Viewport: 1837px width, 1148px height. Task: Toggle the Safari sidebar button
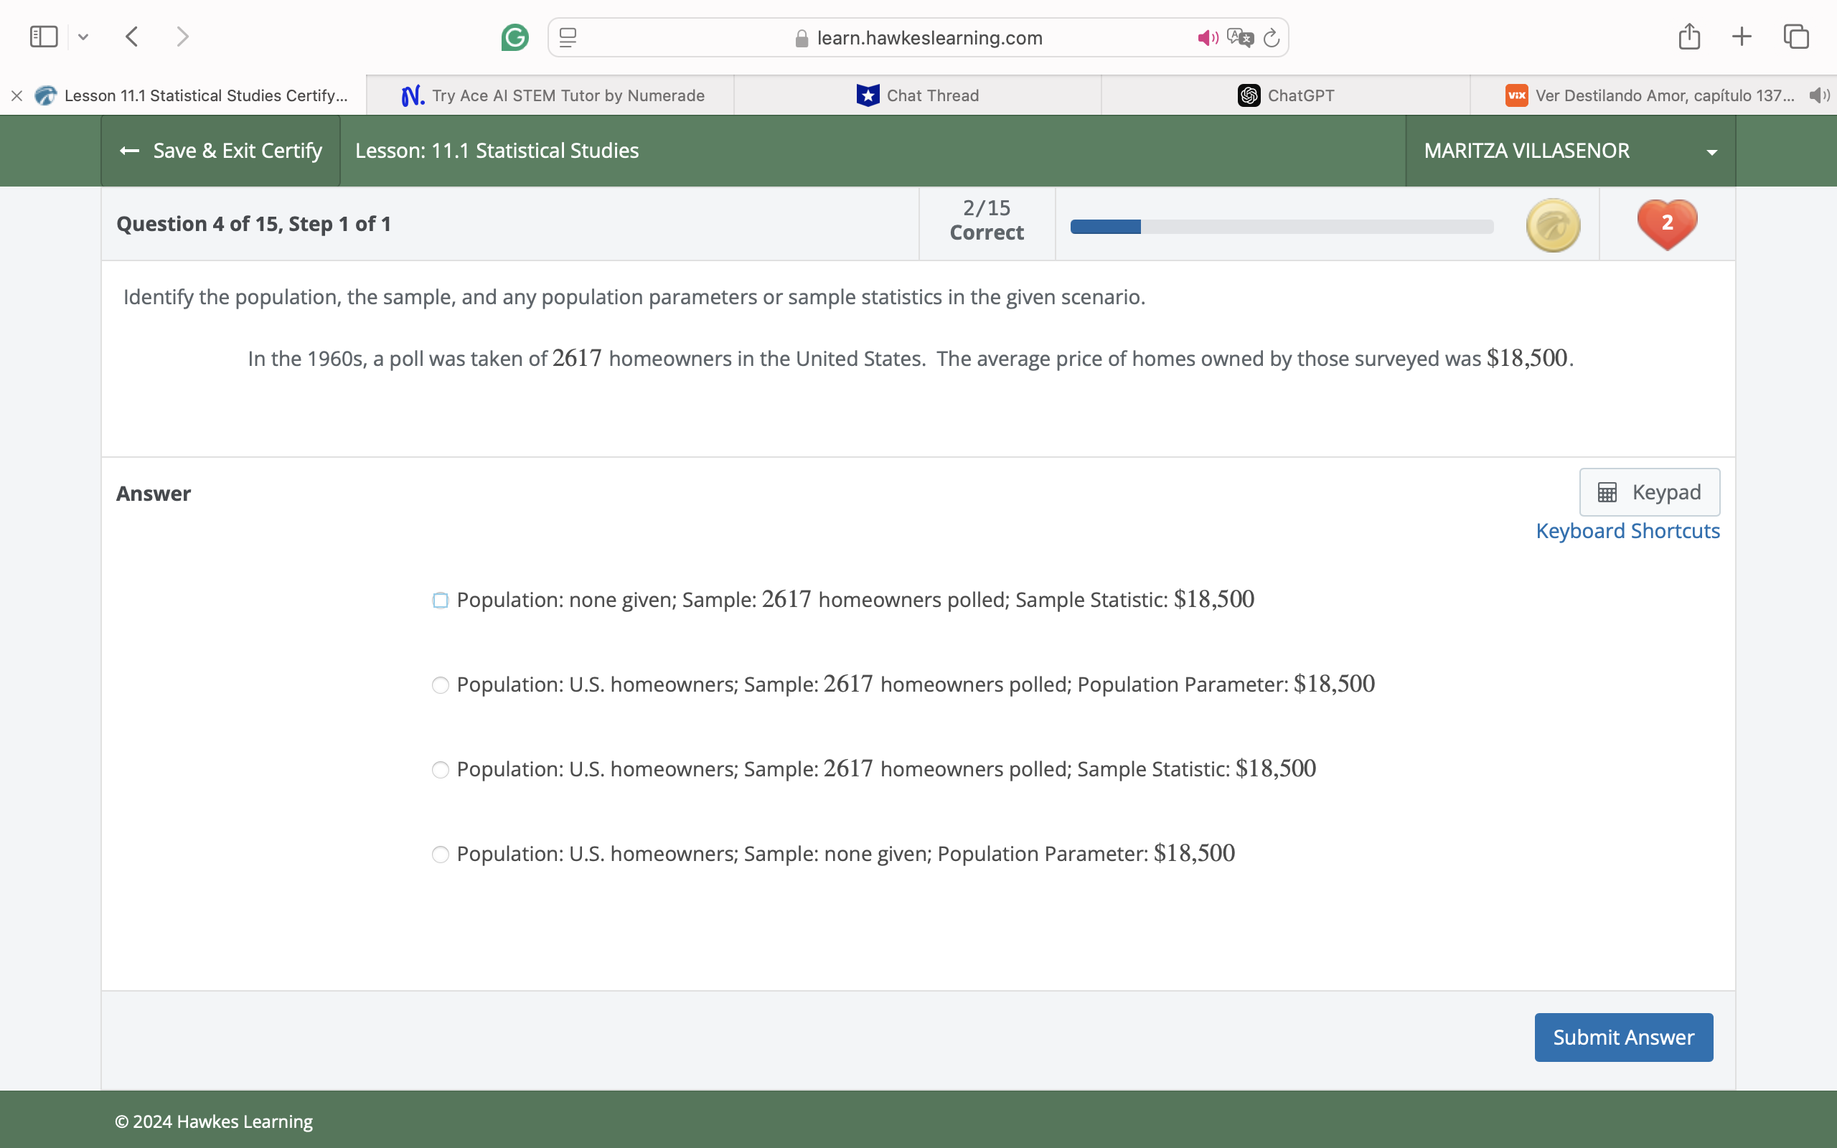(43, 37)
